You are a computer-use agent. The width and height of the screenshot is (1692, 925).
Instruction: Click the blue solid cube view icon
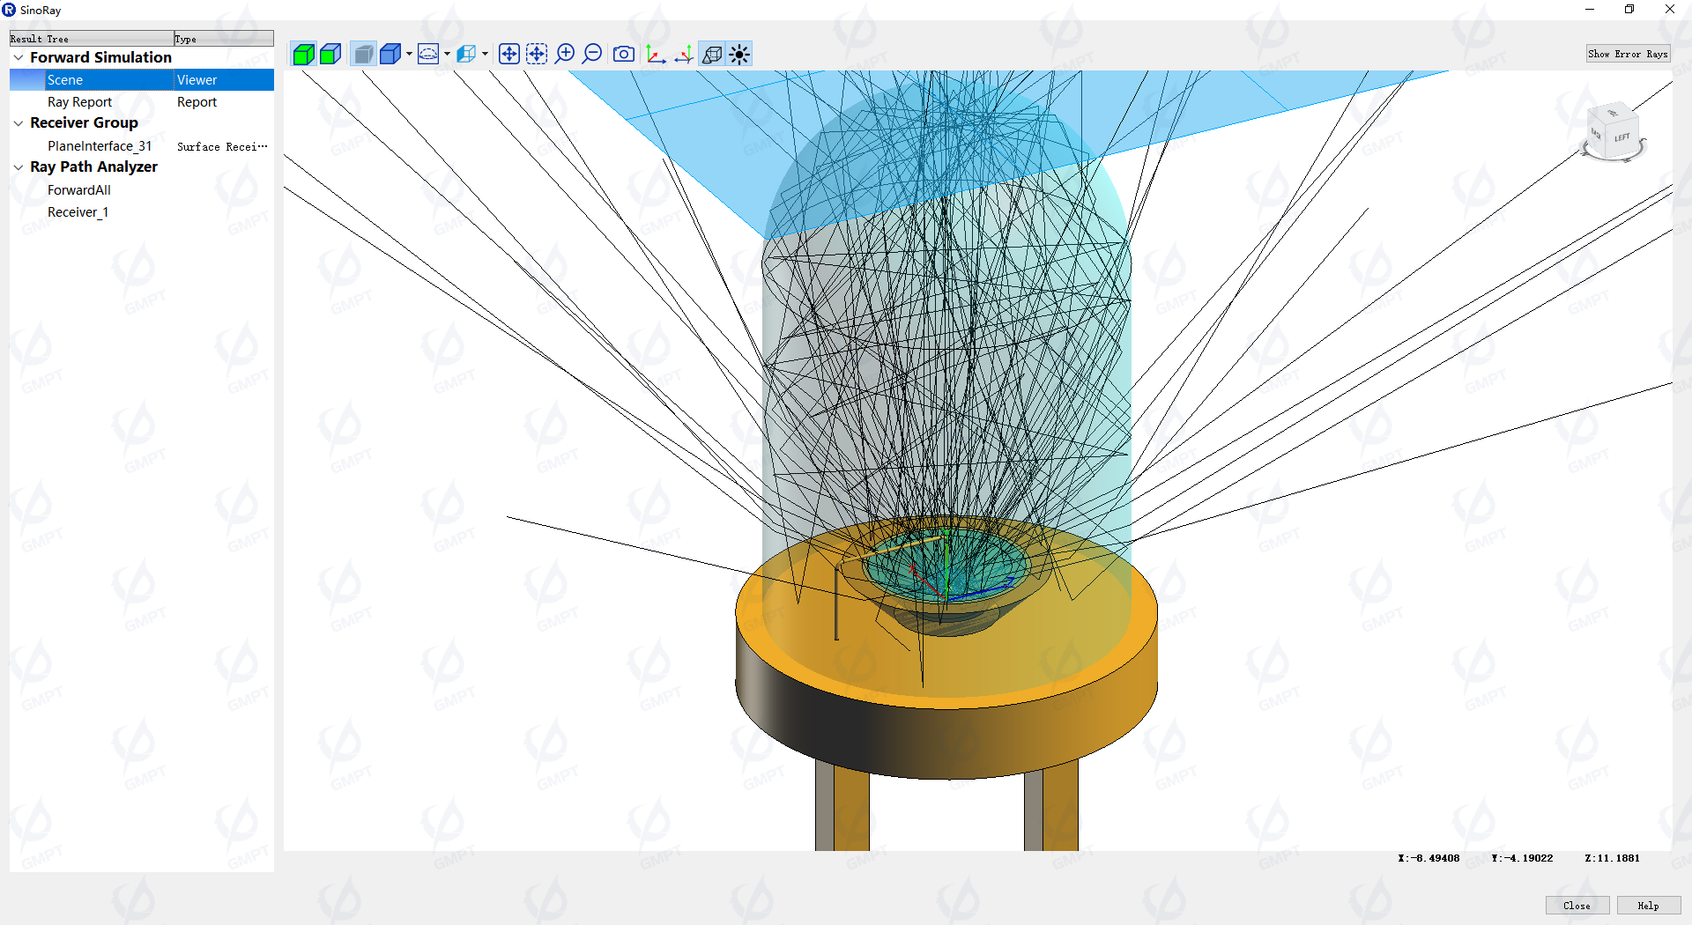390,55
